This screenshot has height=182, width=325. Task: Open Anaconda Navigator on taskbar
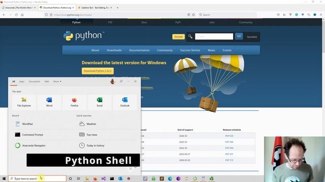click(x=195, y=178)
